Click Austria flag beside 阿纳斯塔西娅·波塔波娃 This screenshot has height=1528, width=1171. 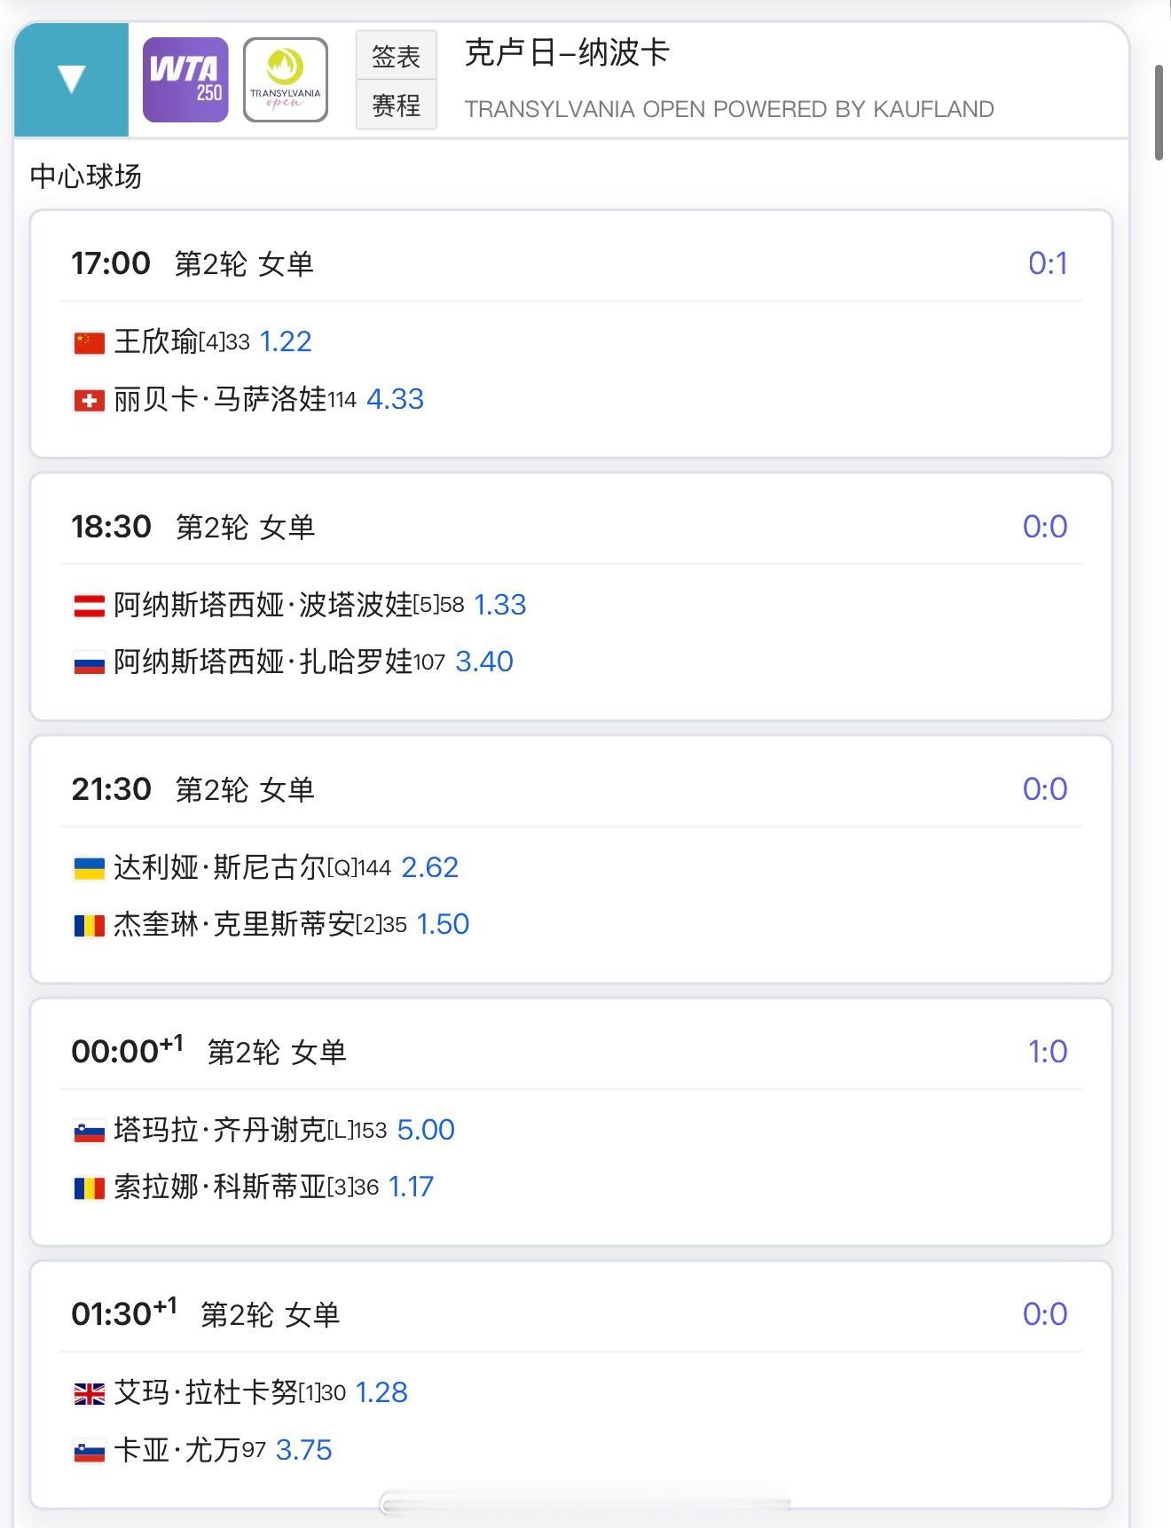(89, 607)
